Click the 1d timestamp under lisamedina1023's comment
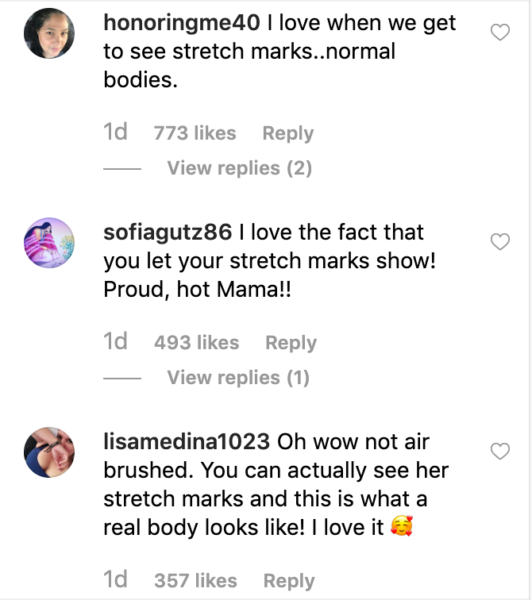The width and height of the screenshot is (532, 600). pos(115,579)
